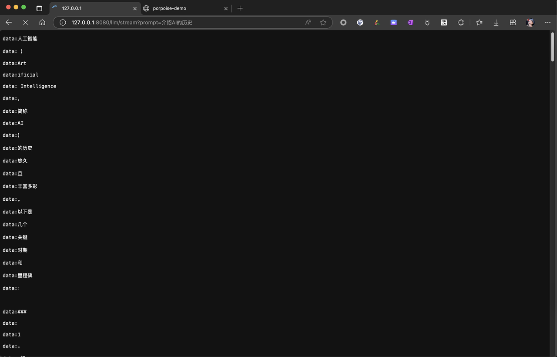Image resolution: width=557 pixels, height=357 pixels.
Task: Click the line 'data:Art'
Action: tap(14, 63)
